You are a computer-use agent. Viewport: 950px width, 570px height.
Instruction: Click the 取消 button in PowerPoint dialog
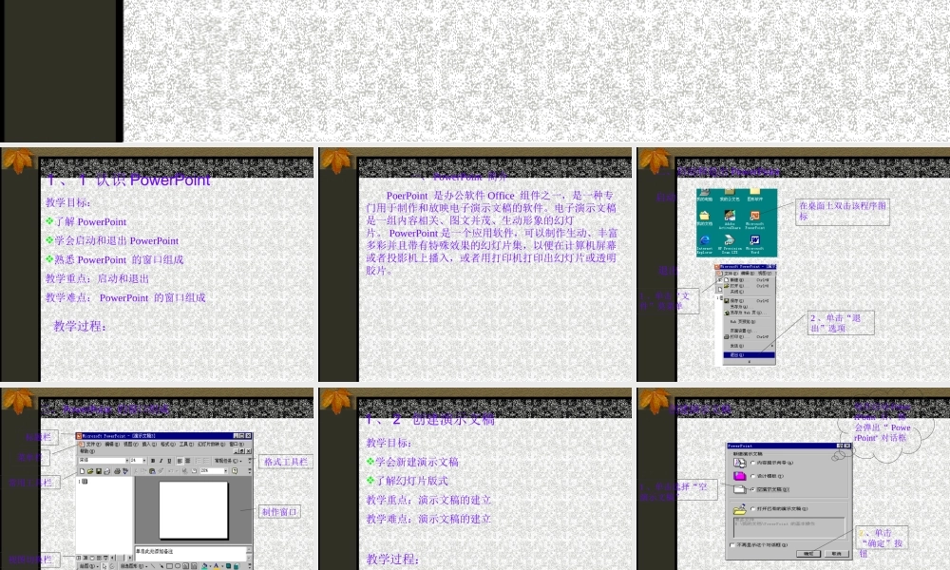coord(837,554)
